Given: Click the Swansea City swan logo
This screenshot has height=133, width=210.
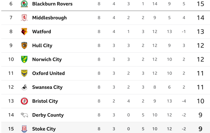Looking at the screenshot, I should click(24, 87).
